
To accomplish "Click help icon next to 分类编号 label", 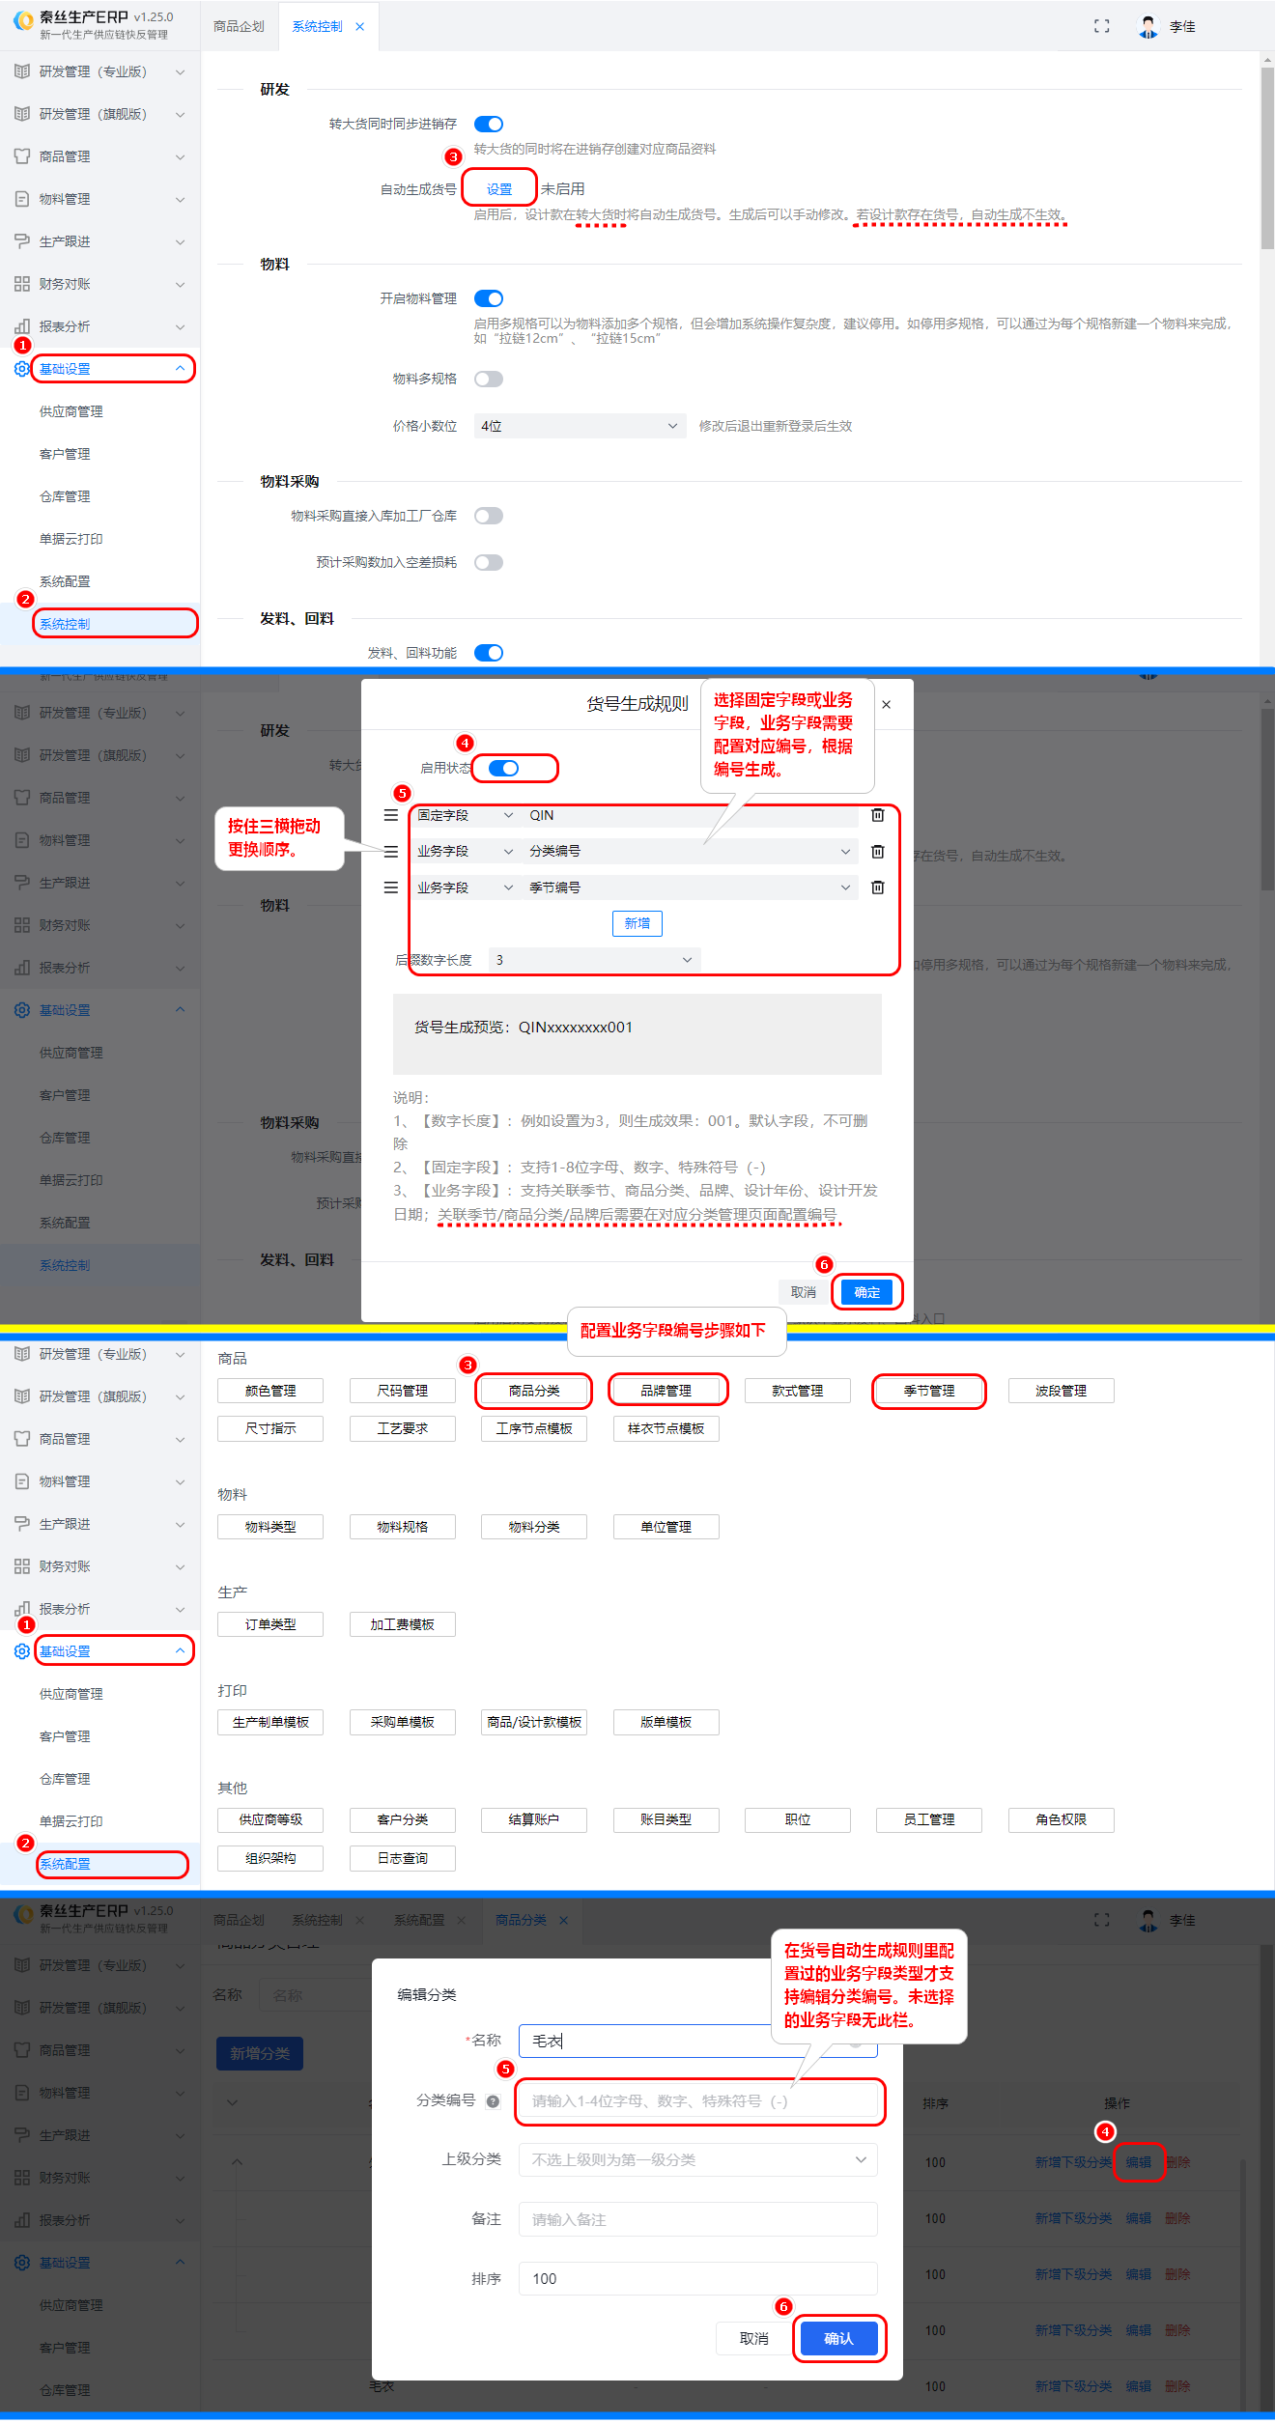I will click(493, 2101).
